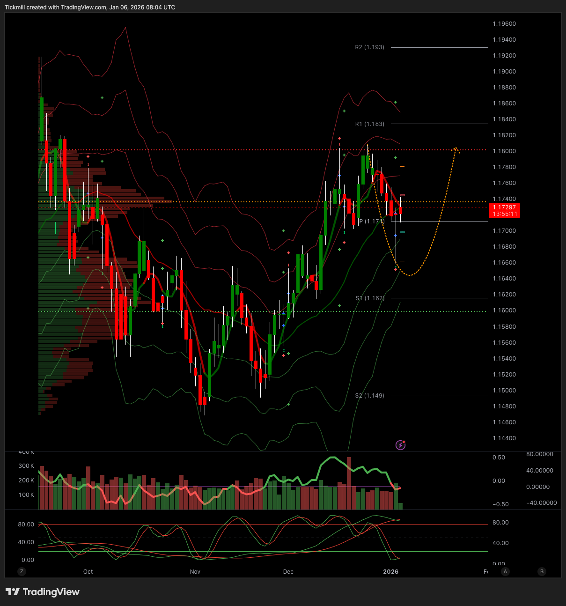The height and width of the screenshot is (606, 566).
Task: Select the R2 (1.193) pivot label
Action: pos(369,47)
